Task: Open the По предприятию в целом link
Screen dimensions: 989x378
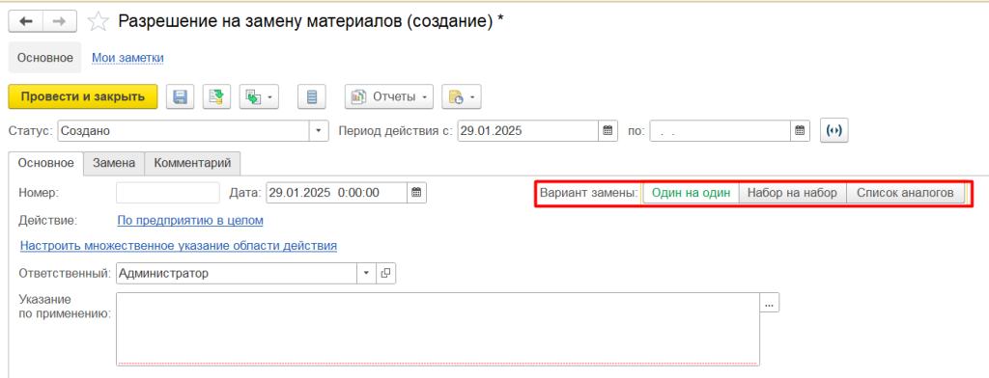Action: (x=190, y=221)
